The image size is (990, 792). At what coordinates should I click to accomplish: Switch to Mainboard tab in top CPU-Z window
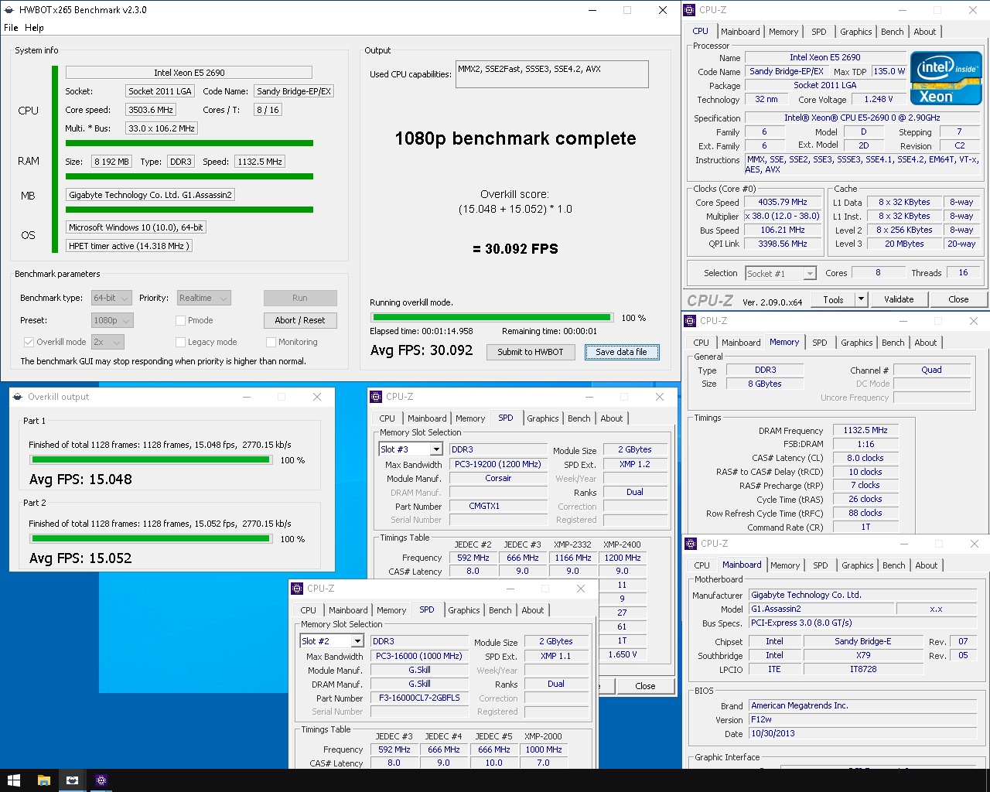[x=740, y=32]
